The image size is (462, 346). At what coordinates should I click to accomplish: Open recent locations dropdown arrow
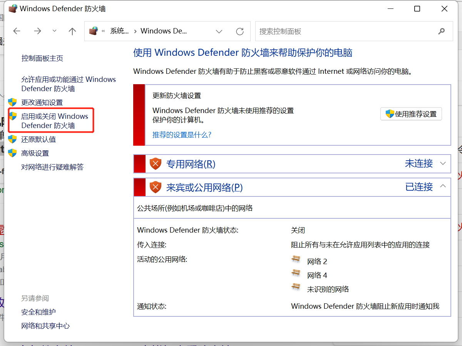[54, 31]
